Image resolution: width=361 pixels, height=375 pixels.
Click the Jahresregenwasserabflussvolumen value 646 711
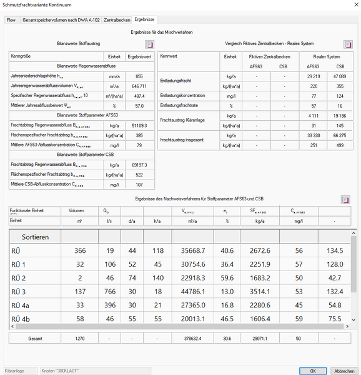(139, 86)
